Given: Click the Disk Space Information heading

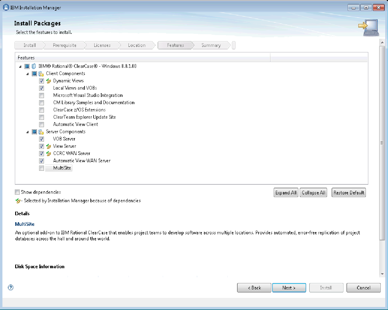Looking at the screenshot, I should [40, 267].
